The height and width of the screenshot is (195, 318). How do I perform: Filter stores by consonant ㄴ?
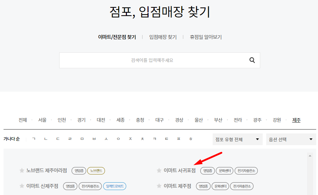click(46, 139)
